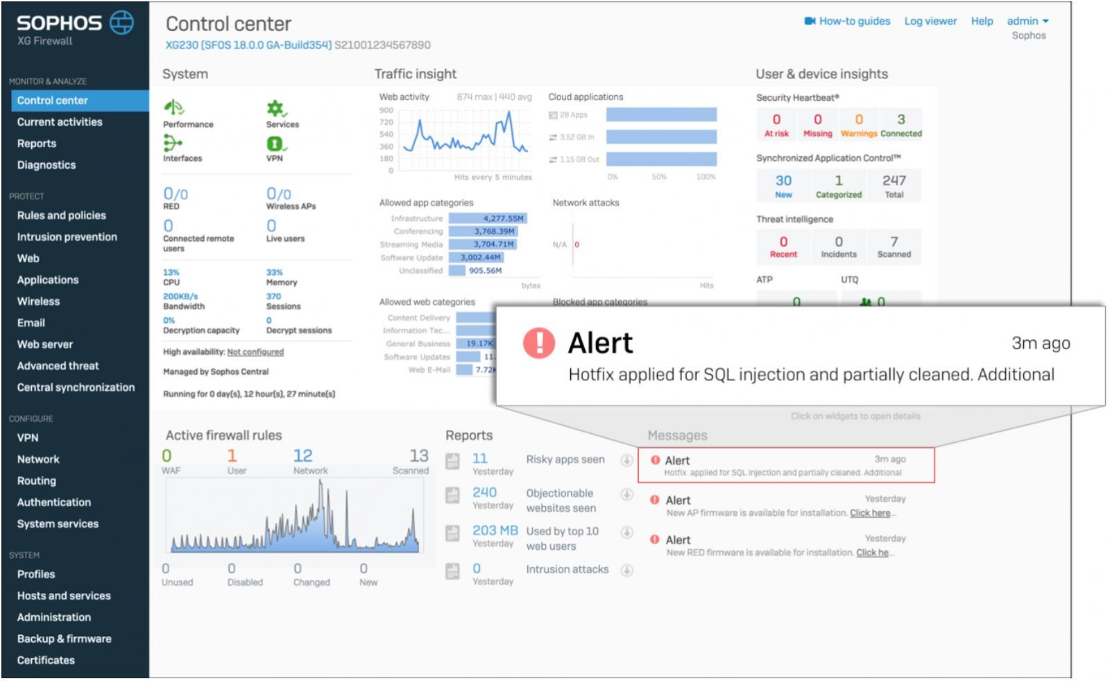Click the report icon beside Objectionable websites
Image resolution: width=1110 pixels, height=681 pixels.
point(452,495)
